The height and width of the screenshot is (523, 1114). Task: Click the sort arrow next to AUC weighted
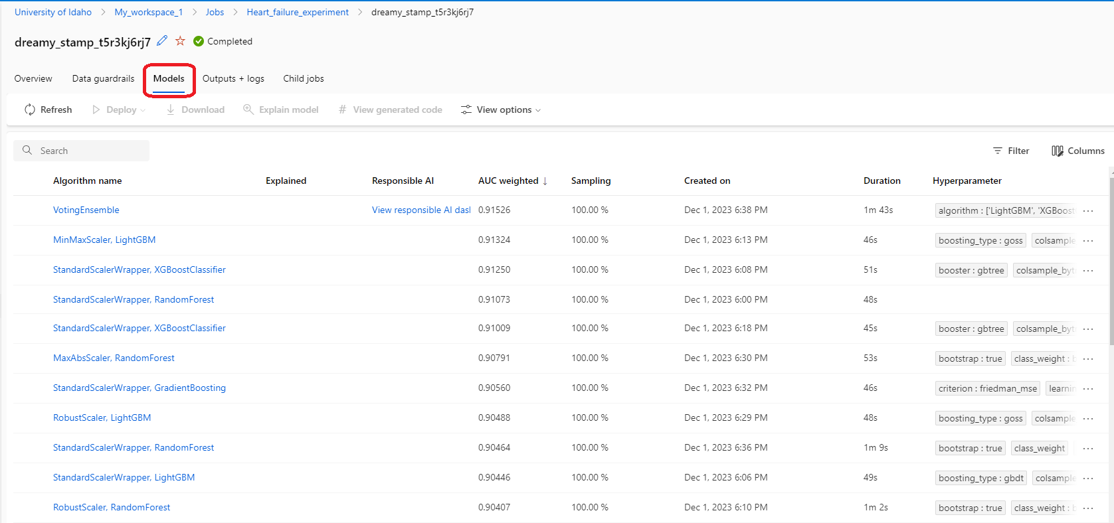point(545,181)
